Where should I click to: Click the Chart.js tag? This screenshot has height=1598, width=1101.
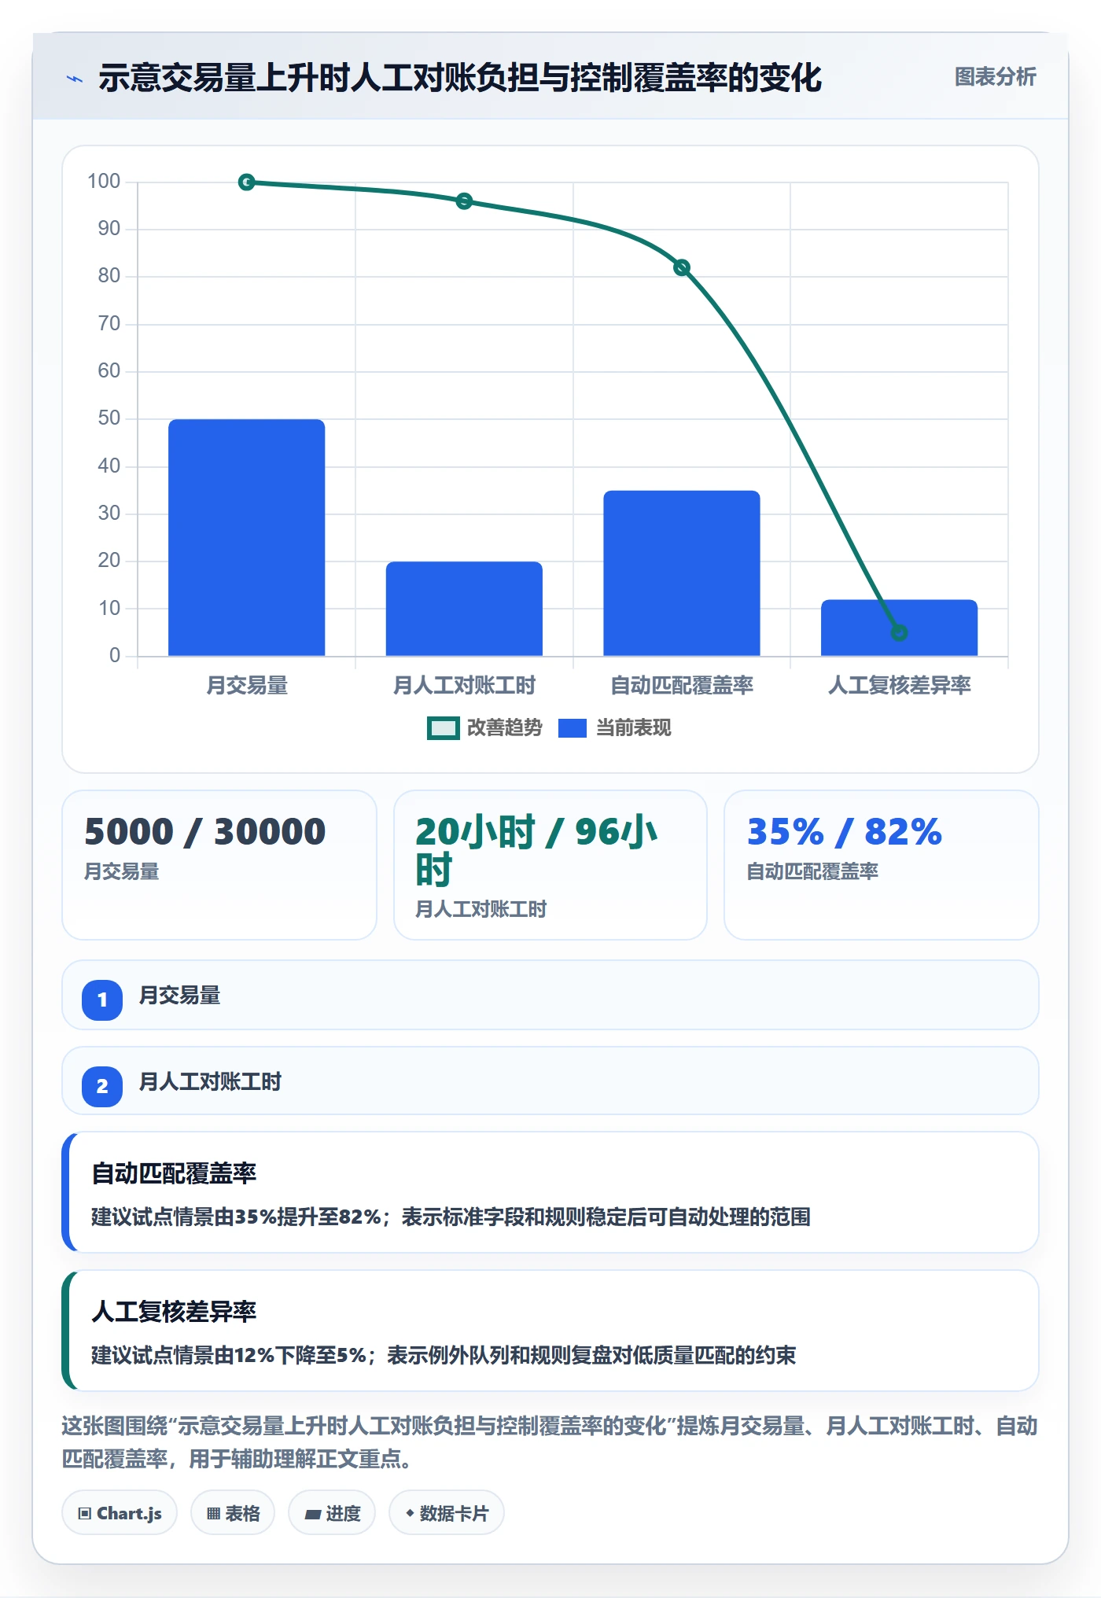pos(120,1513)
